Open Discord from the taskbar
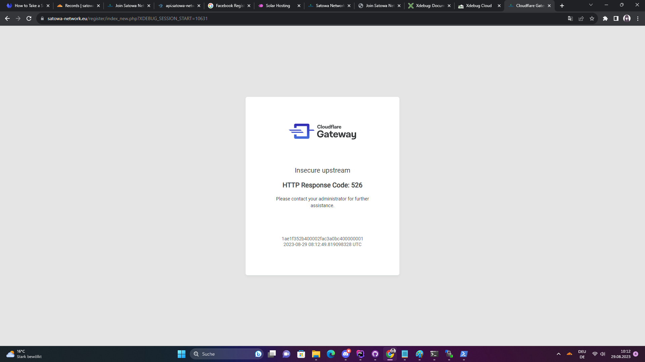This screenshot has height=362, width=645. coord(346,354)
